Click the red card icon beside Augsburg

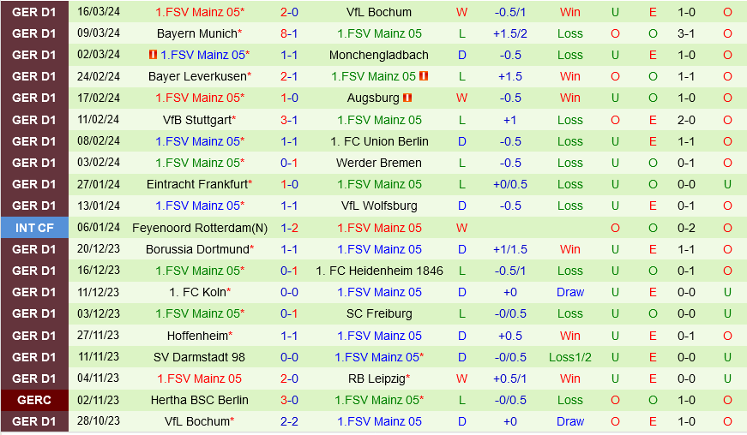408,98
